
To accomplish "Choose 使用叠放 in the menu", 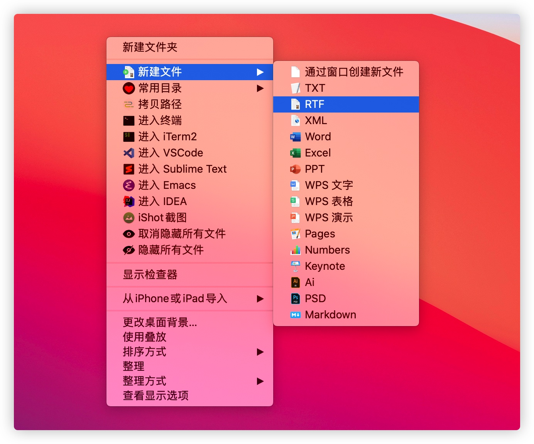I will (190, 337).
